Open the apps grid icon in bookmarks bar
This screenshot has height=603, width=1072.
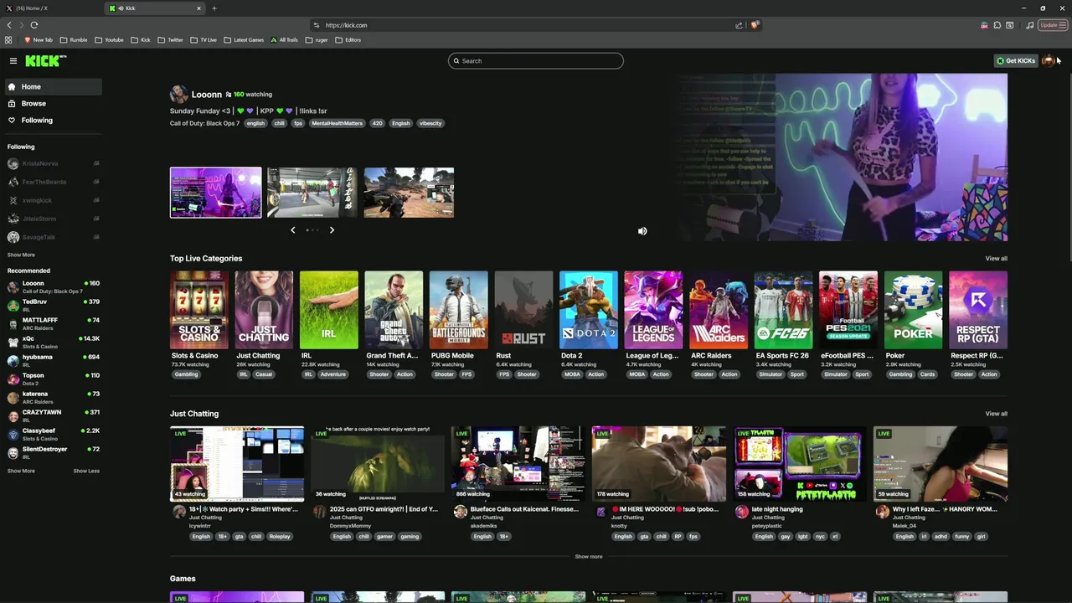pyautogui.click(x=8, y=39)
